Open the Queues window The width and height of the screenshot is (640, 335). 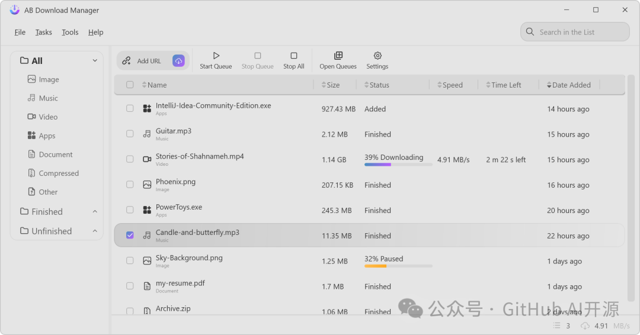click(338, 60)
